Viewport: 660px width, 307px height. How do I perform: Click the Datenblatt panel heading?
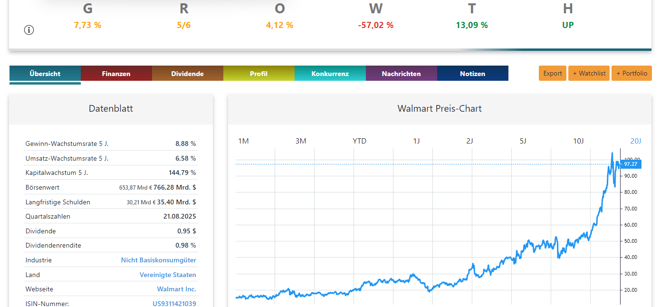111,109
